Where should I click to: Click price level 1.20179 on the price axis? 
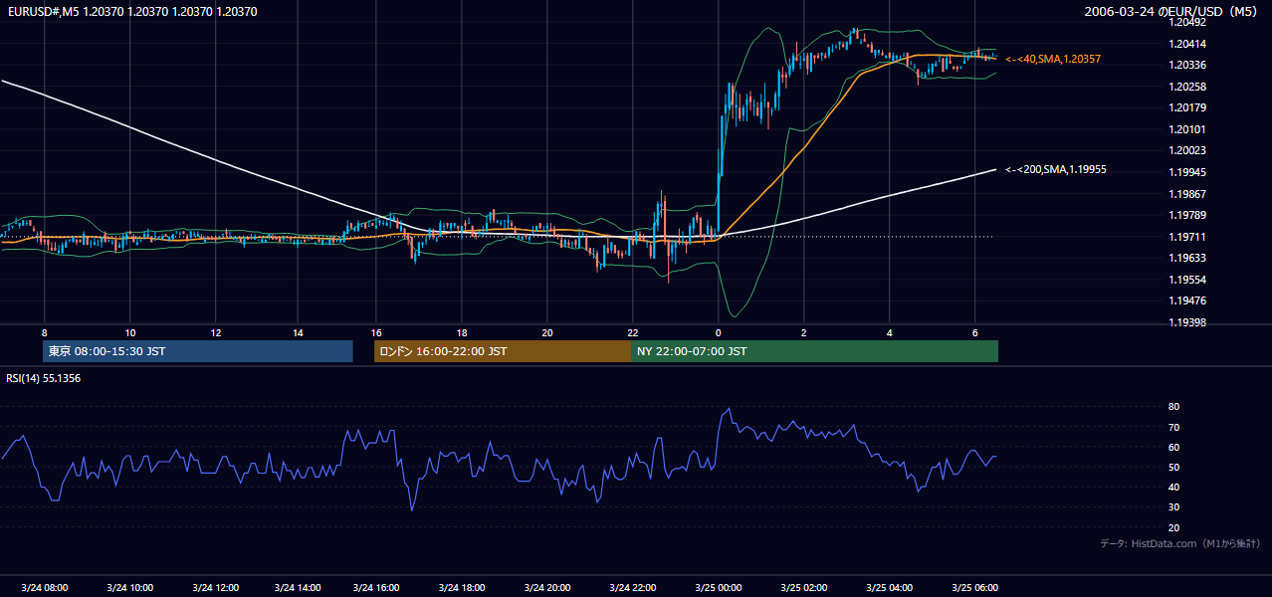pos(1186,107)
